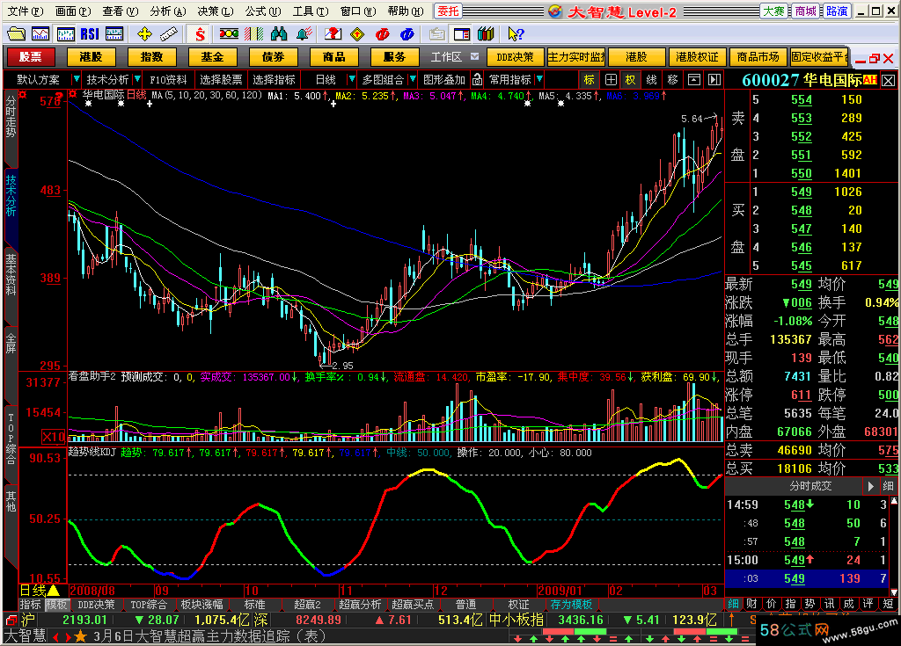
Task: Expand the 分时成交 arrow button
Action: click(x=870, y=486)
